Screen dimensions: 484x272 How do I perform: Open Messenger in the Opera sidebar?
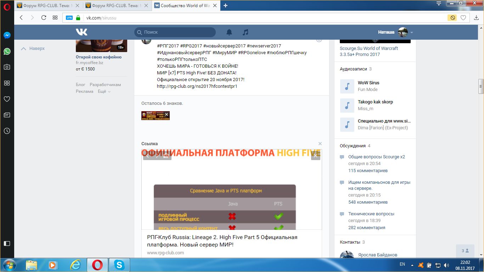coord(7,35)
